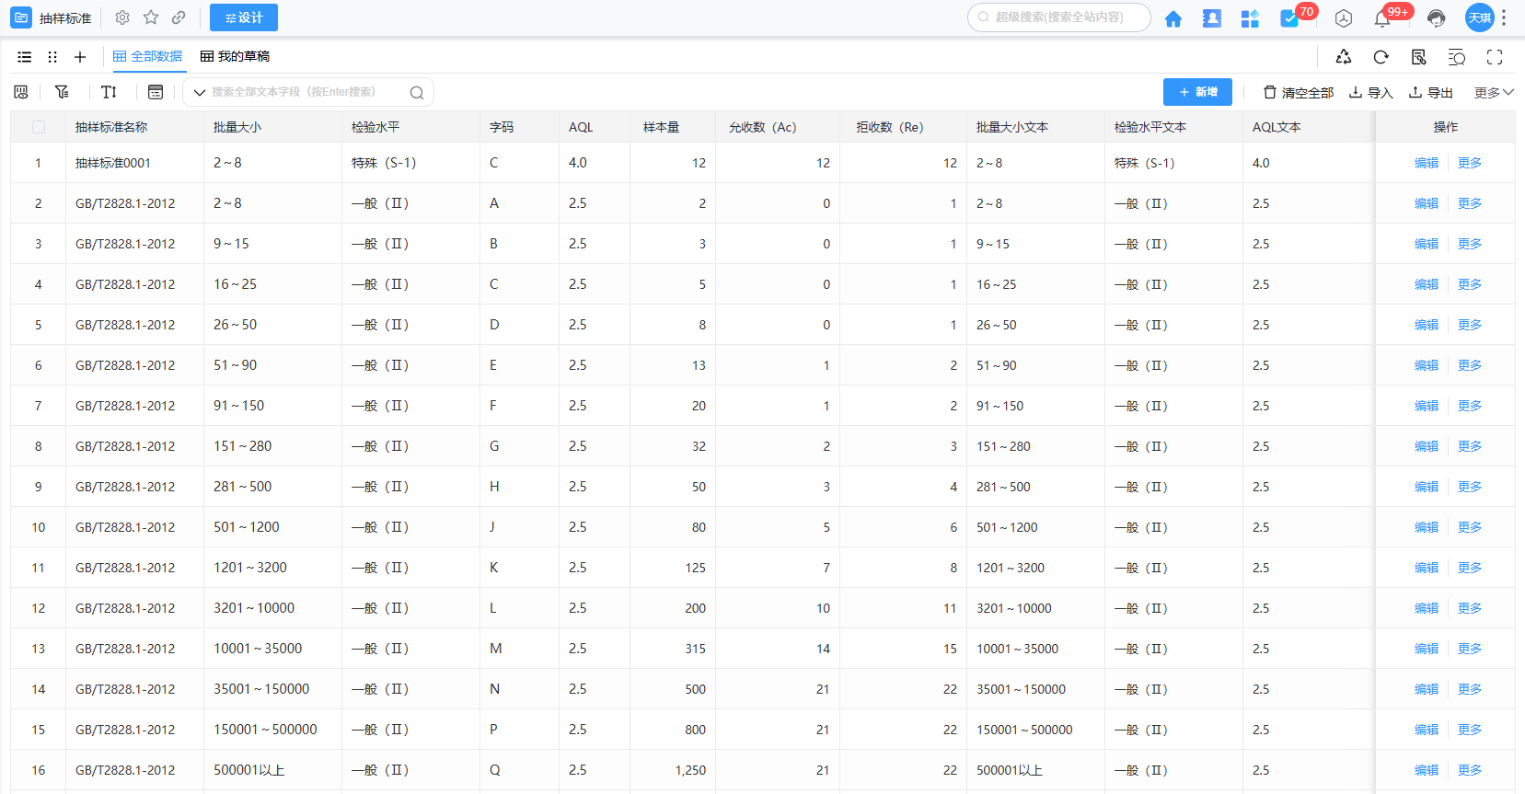Open 更多 for batch size 9~15 row
The height and width of the screenshot is (794, 1525).
pos(1470,244)
